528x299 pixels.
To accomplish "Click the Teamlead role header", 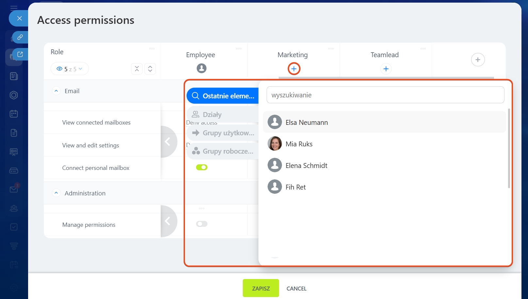I will [385, 55].
